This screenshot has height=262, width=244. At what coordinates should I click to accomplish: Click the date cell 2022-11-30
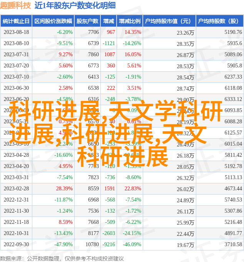coord(16,211)
